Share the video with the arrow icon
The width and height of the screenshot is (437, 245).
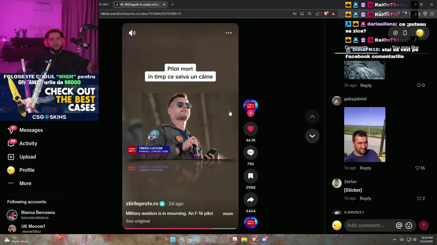pyautogui.click(x=251, y=200)
